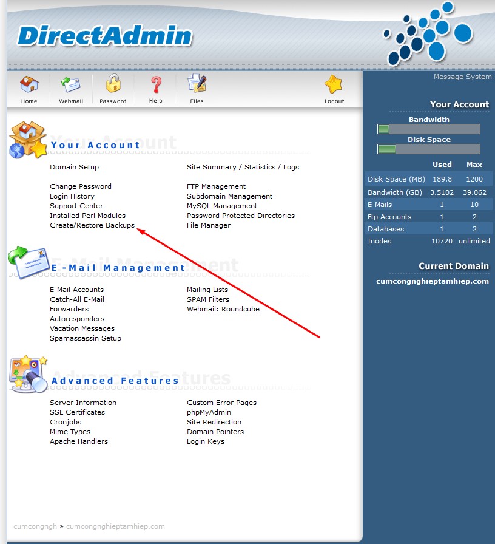This screenshot has height=544, width=495.
Task: Click the Bandwidth usage progress bar
Action: [428, 129]
